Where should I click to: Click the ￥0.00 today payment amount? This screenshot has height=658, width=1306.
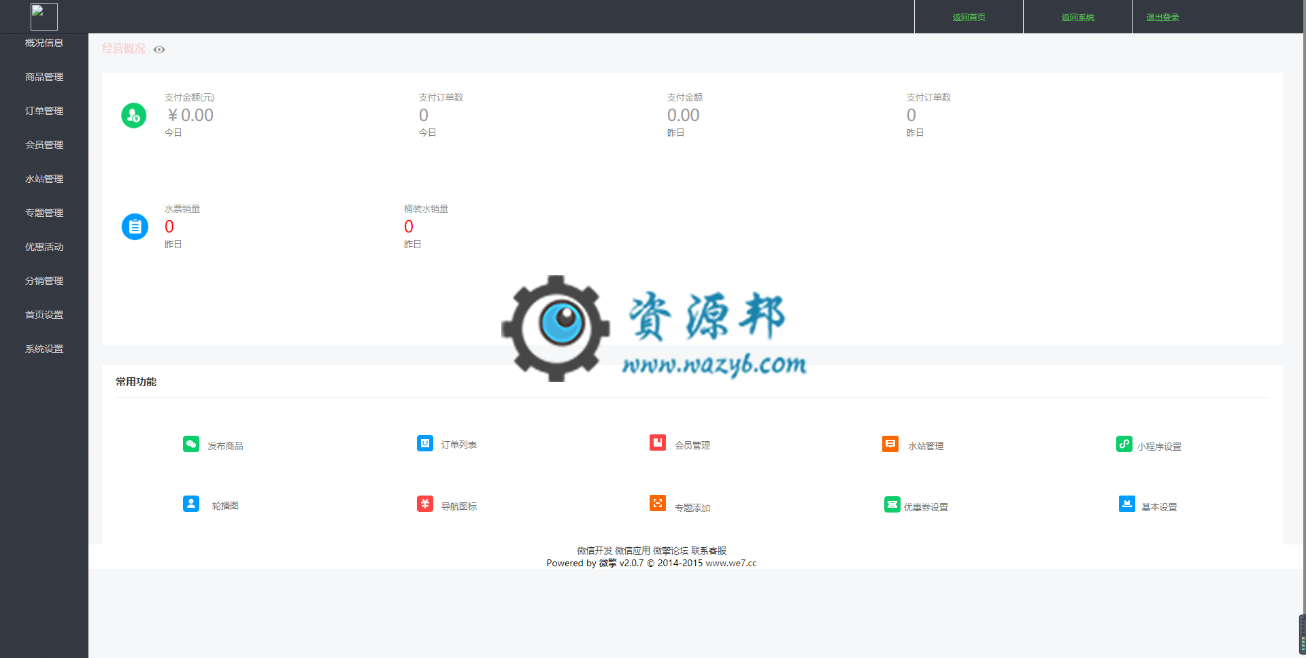pos(190,116)
